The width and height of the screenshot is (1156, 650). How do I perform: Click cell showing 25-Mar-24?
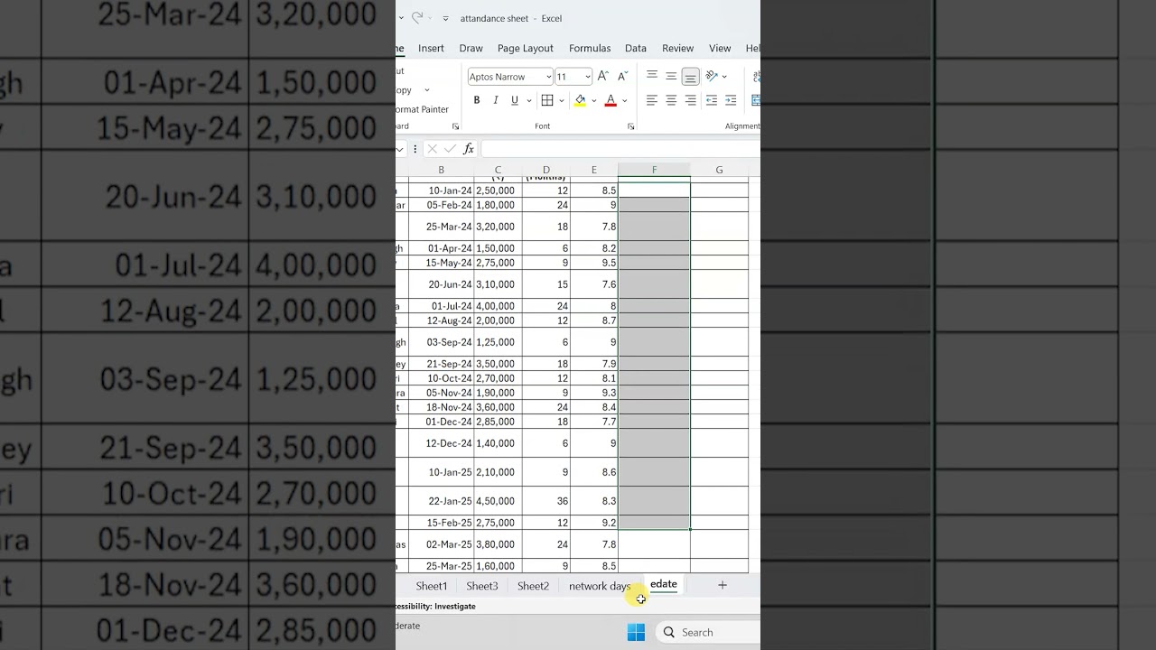(x=441, y=227)
